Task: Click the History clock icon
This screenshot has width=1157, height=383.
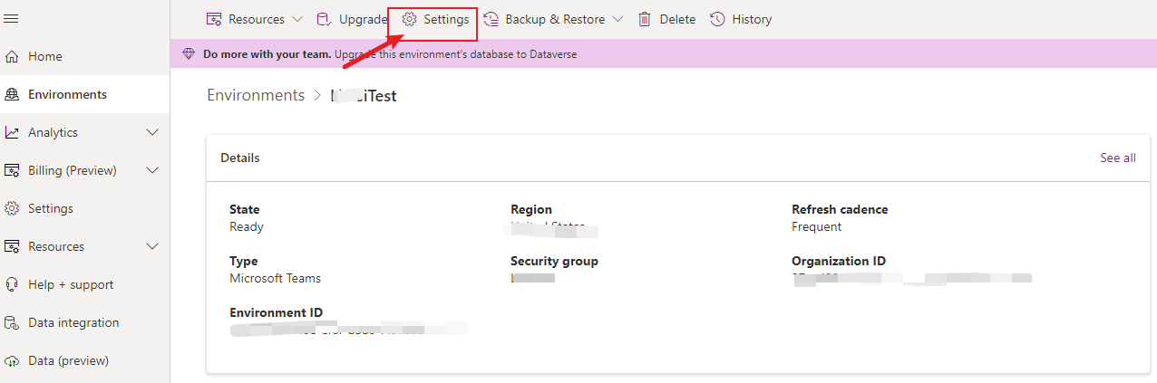Action: coord(717,19)
